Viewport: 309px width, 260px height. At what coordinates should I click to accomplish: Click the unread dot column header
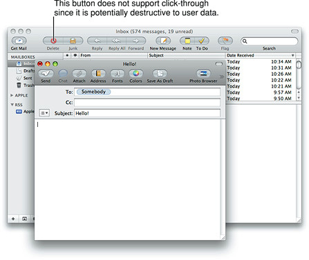point(67,55)
